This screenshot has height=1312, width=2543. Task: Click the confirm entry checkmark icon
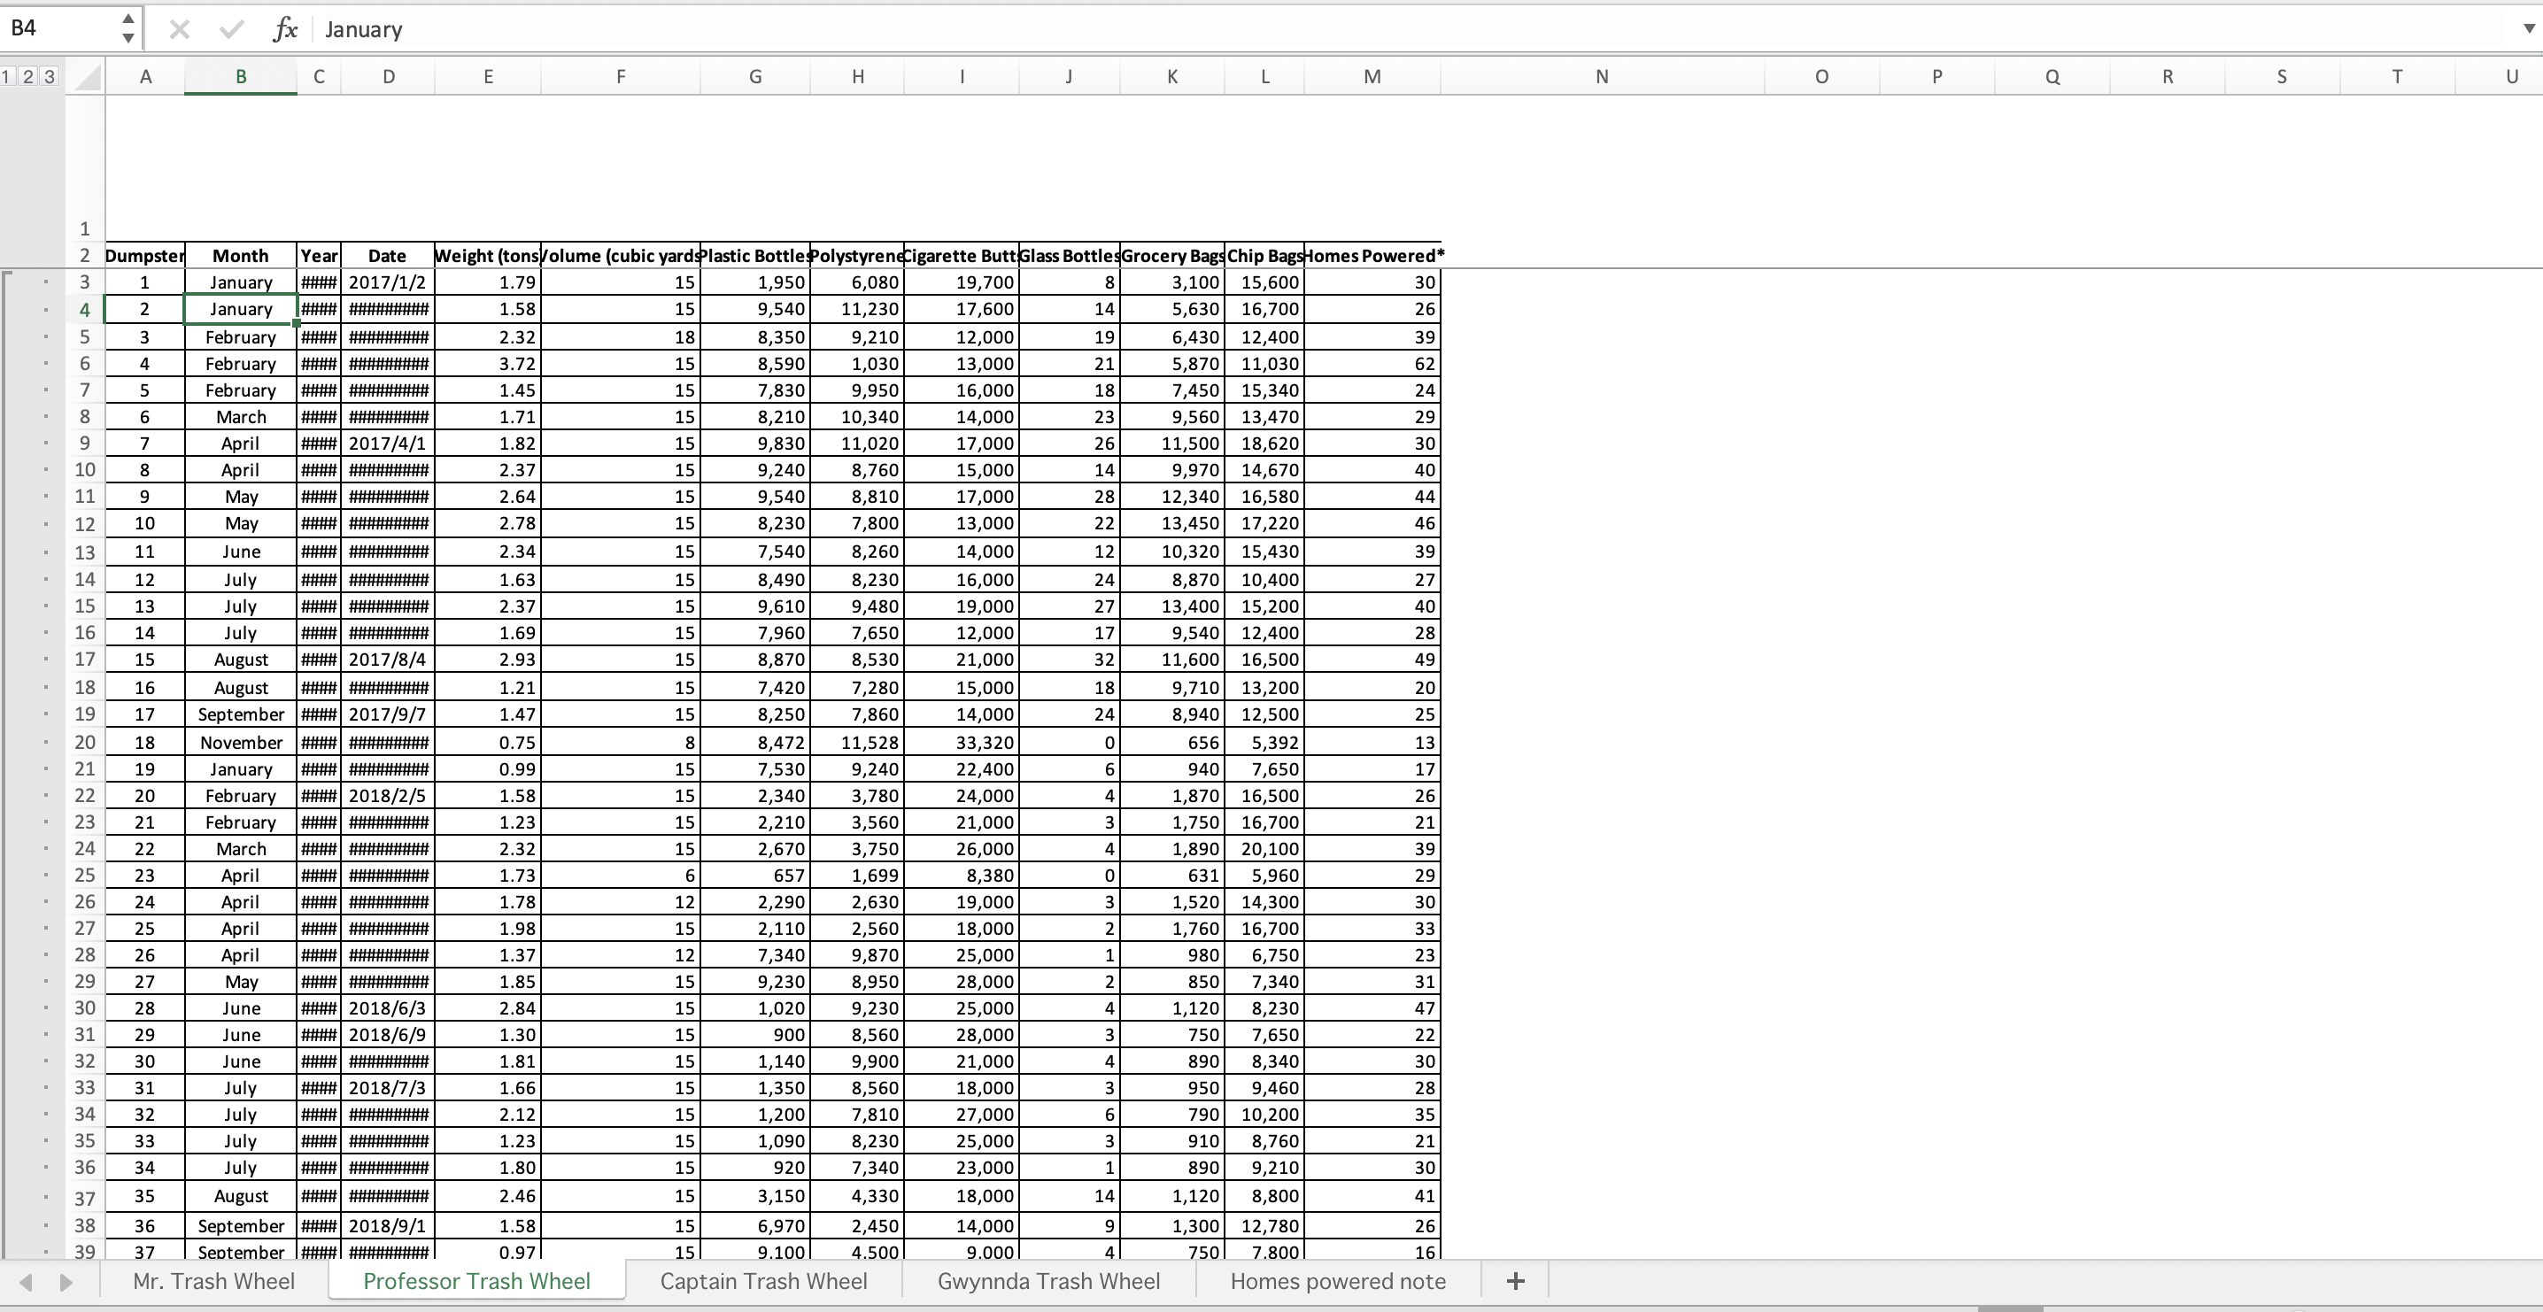231,29
